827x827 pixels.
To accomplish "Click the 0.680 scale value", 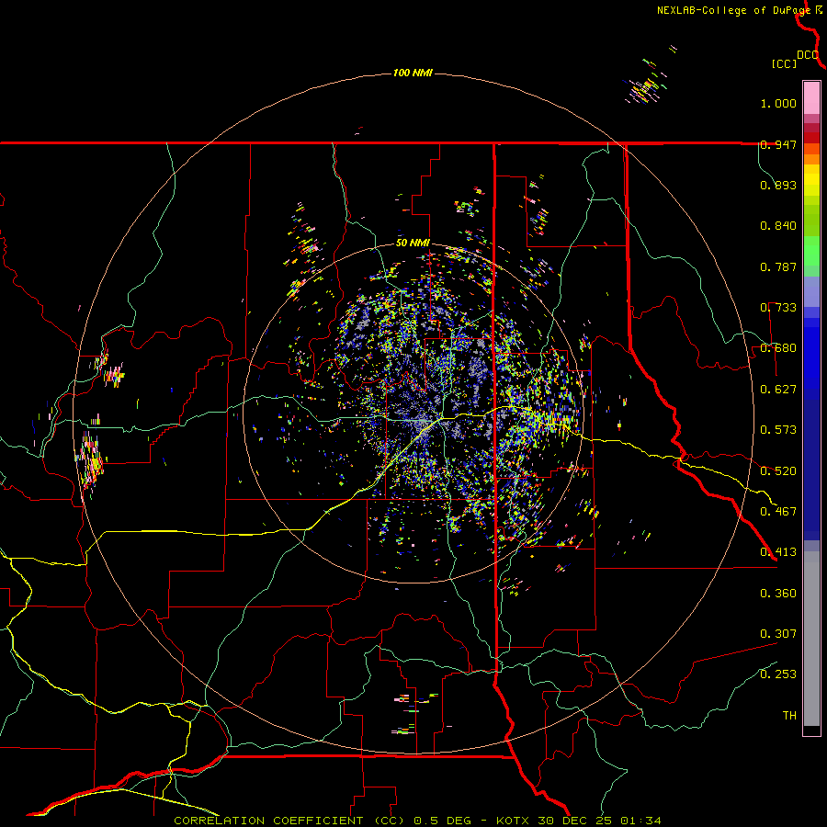I will (x=778, y=348).
